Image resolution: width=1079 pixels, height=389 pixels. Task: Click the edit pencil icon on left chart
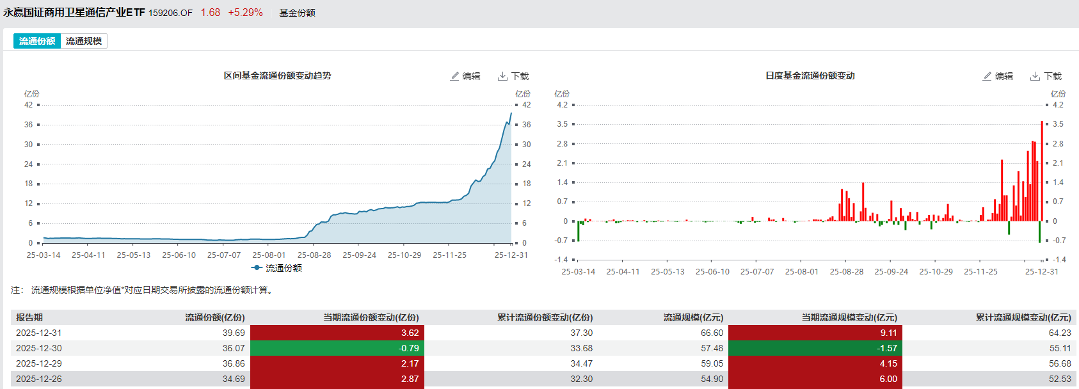coord(454,76)
